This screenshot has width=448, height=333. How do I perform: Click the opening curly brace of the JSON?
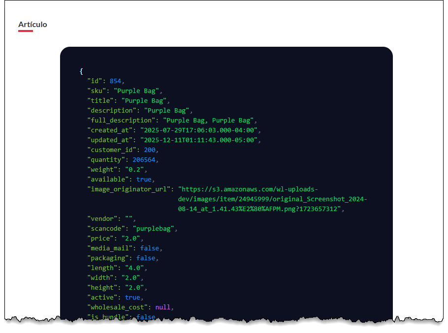point(81,71)
